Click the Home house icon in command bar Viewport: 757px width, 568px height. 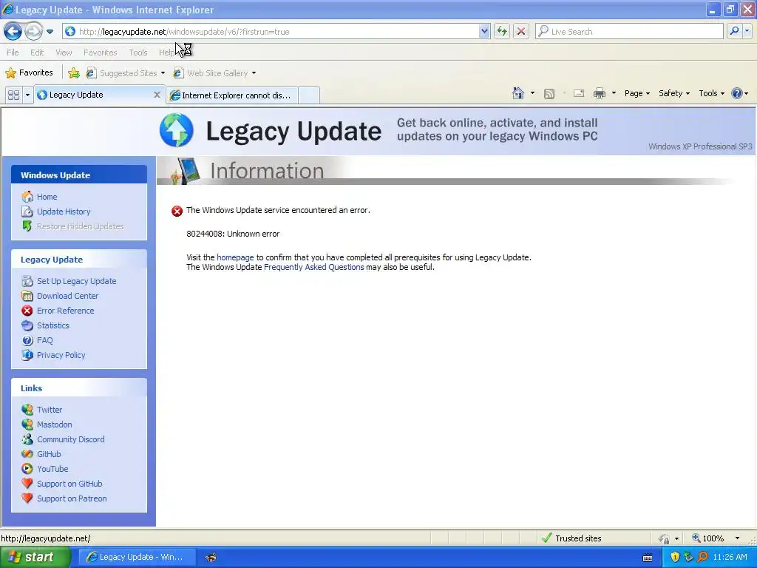point(518,93)
